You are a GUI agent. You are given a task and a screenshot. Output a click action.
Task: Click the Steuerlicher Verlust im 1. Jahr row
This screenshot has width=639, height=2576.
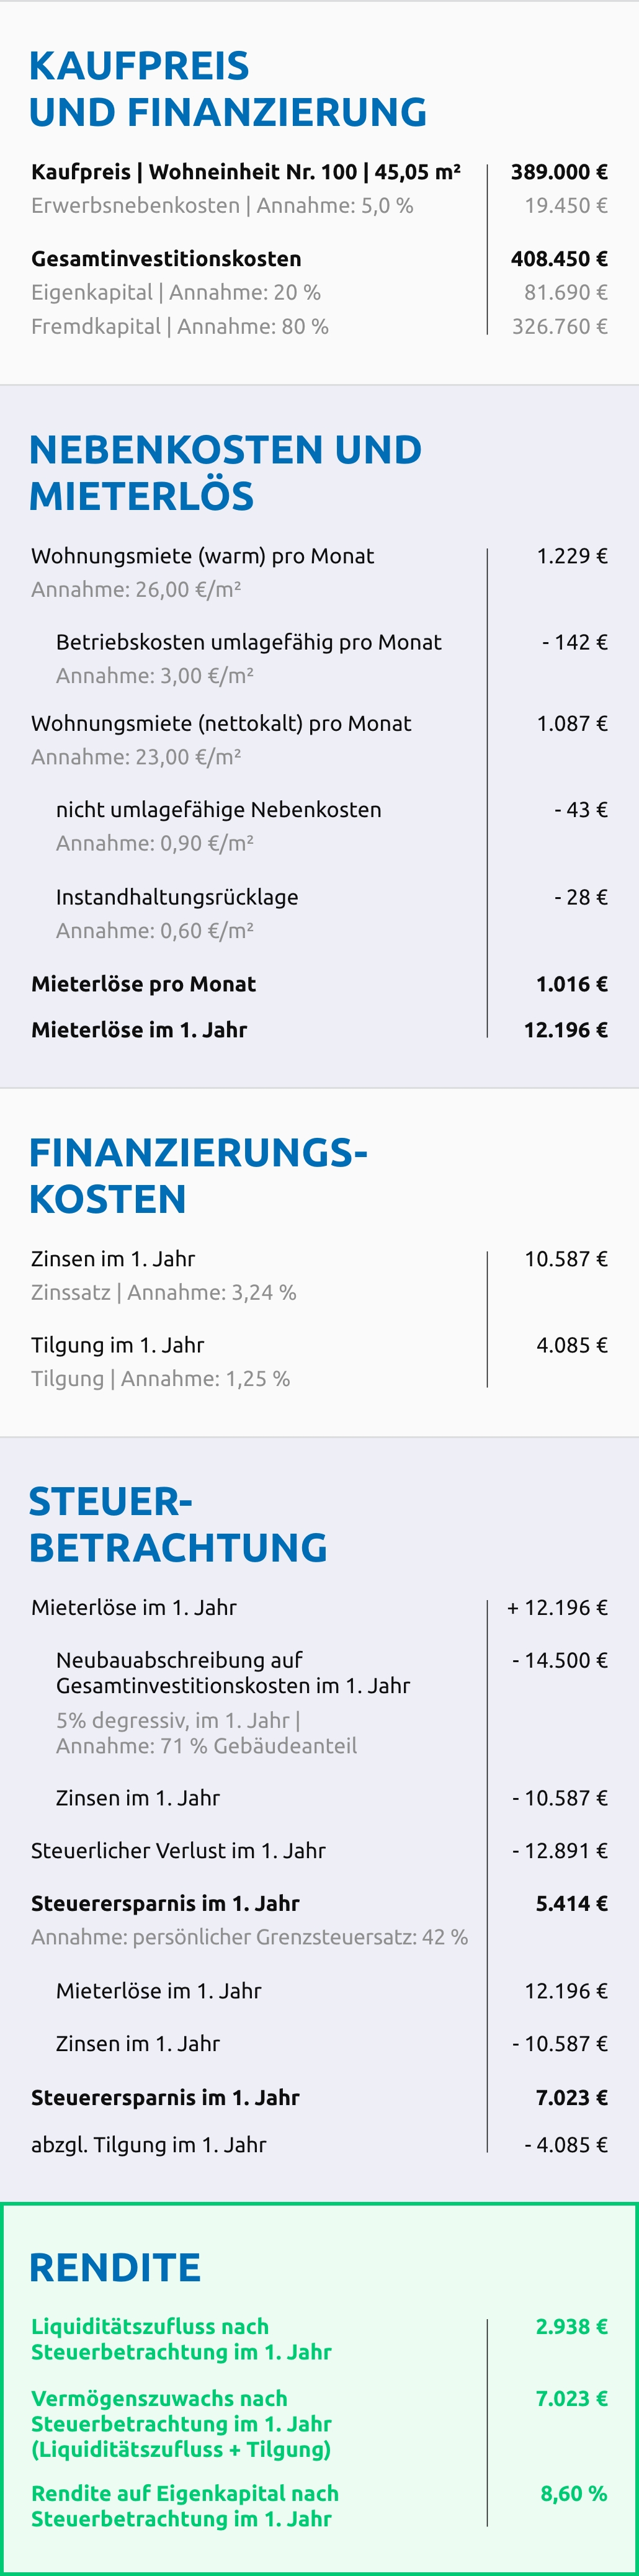tap(178, 1851)
